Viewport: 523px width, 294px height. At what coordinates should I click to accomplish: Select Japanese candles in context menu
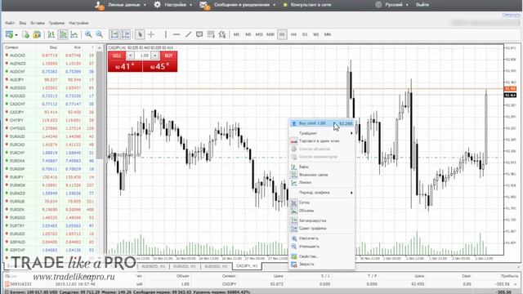coord(321,174)
